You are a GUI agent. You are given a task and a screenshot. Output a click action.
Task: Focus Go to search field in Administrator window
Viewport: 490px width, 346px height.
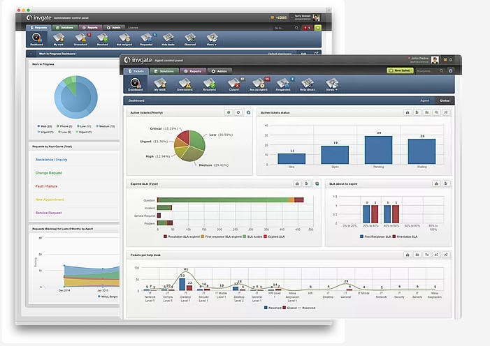286,28
